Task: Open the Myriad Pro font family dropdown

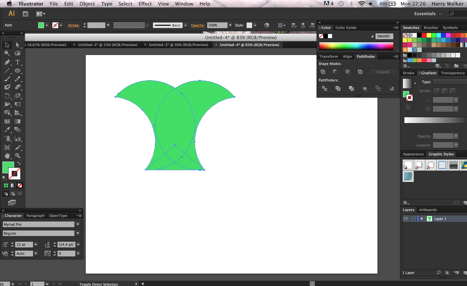Action: pyautogui.click(x=78, y=224)
